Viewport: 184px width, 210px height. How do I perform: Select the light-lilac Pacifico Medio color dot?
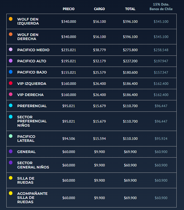tap(11, 49)
